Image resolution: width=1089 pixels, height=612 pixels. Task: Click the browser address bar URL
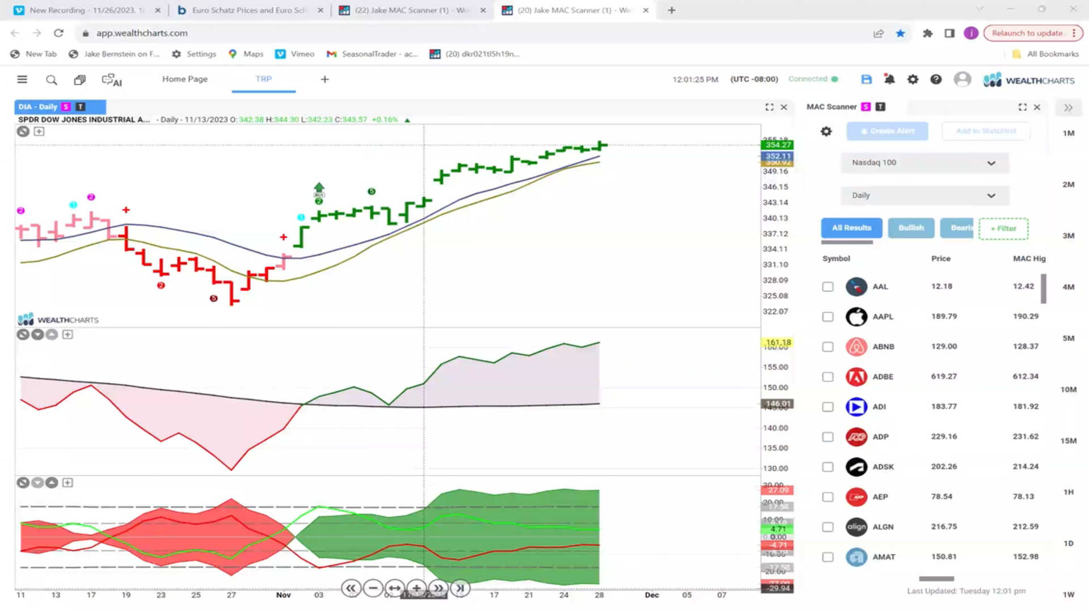(x=142, y=33)
